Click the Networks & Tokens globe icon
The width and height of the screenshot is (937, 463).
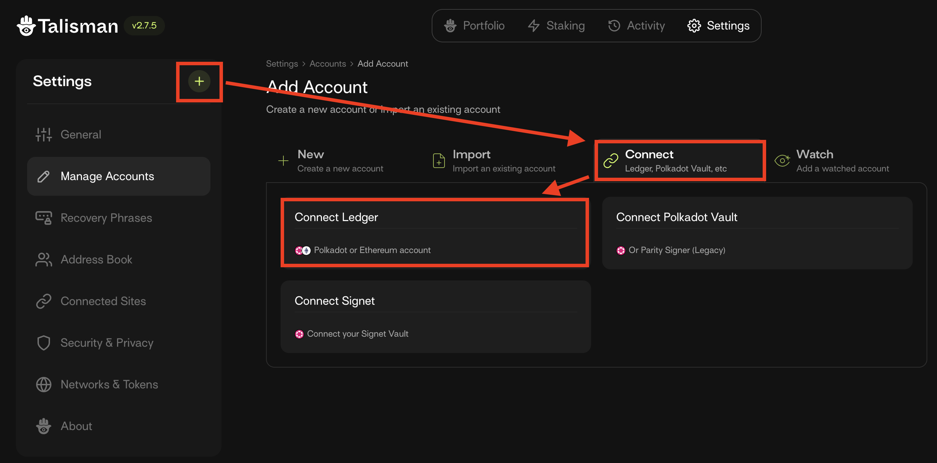(x=44, y=385)
